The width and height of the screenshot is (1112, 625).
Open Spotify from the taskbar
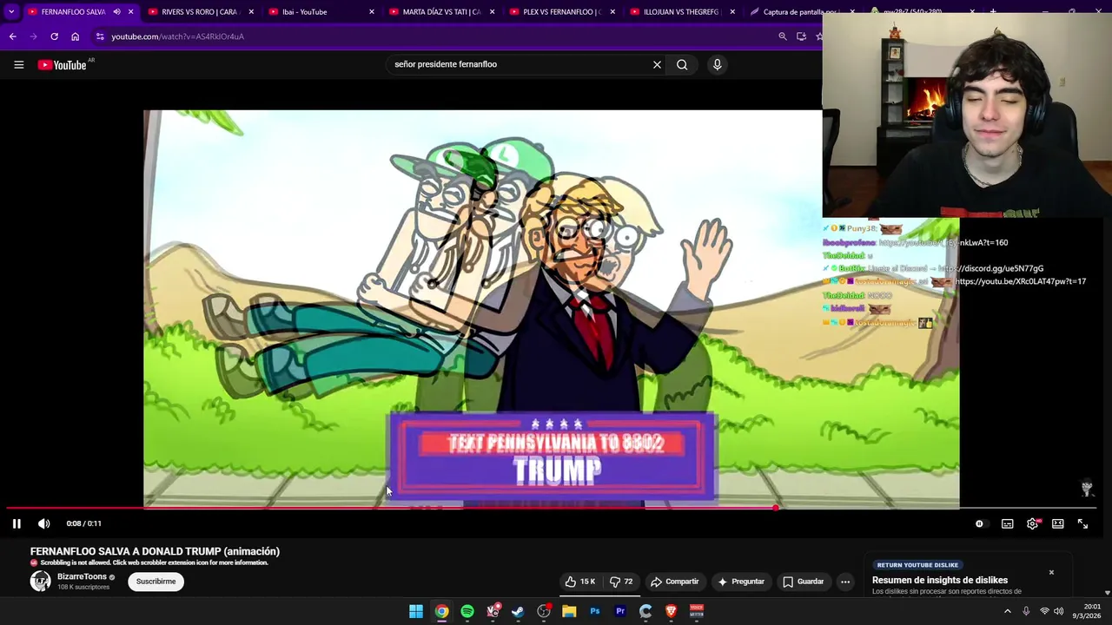[467, 611]
